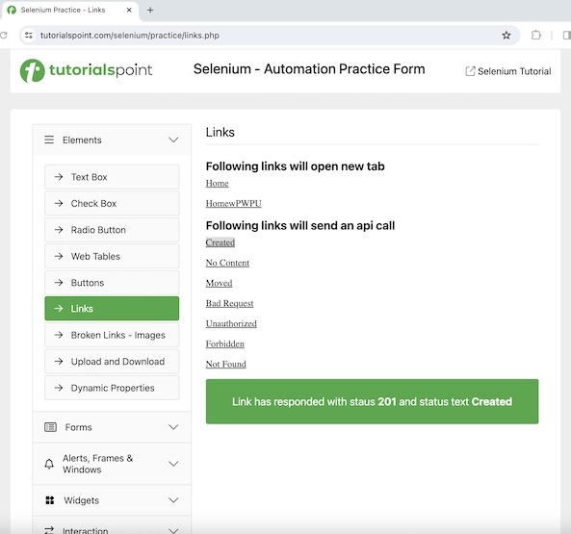The height and width of the screenshot is (534, 571).
Task: Expand the Widgets section chevron
Action: pos(173,500)
